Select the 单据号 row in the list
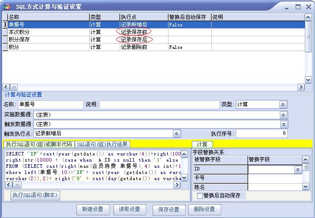The image size is (315, 218). [154, 25]
